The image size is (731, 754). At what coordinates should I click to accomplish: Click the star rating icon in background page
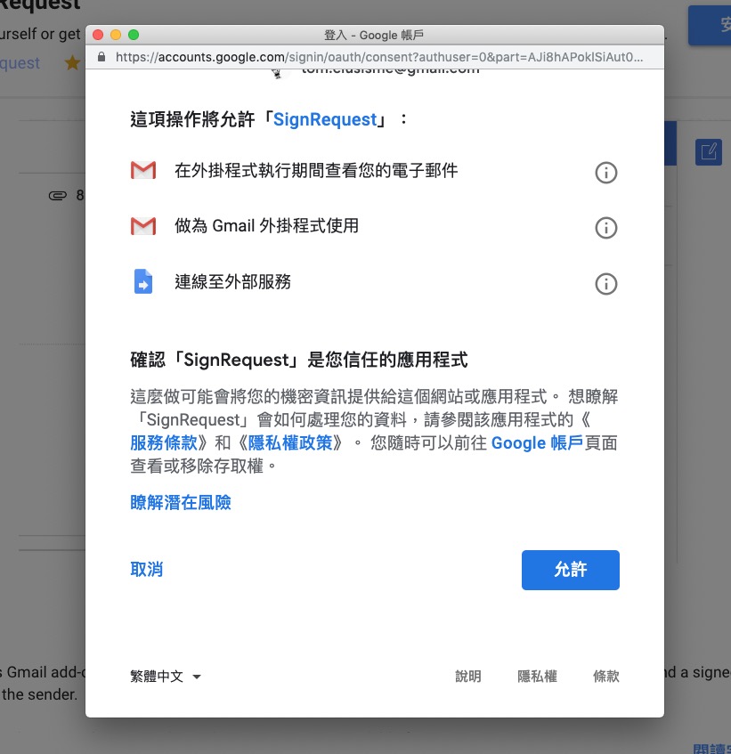pyautogui.click(x=72, y=62)
